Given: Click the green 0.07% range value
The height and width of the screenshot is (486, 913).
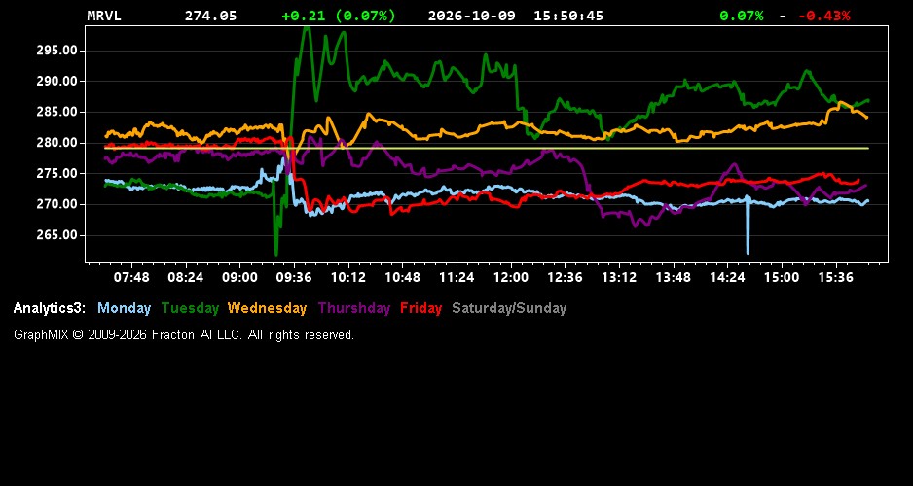Looking at the screenshot, I should click(x=742, y=16).
